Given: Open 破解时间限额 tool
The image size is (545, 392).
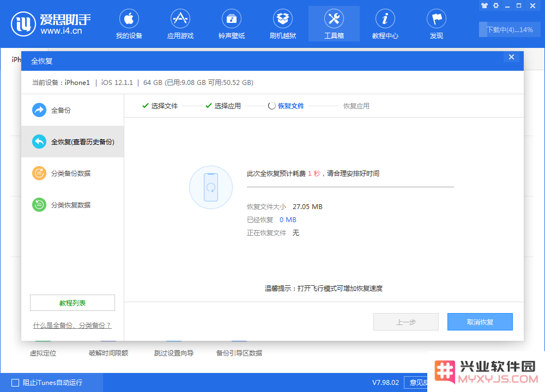Looking at the screenshot, I should [x=108, y=353].
